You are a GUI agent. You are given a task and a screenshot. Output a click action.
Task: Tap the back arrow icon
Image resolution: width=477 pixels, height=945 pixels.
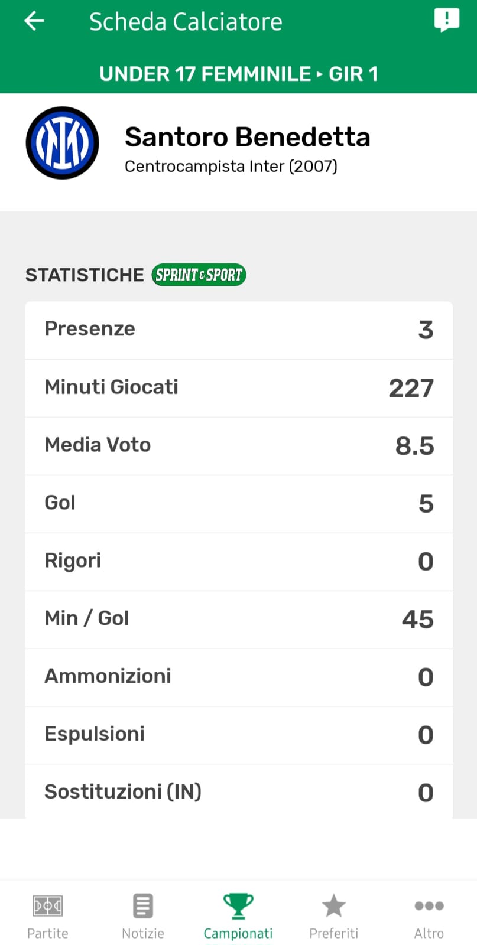click(34, 22)
